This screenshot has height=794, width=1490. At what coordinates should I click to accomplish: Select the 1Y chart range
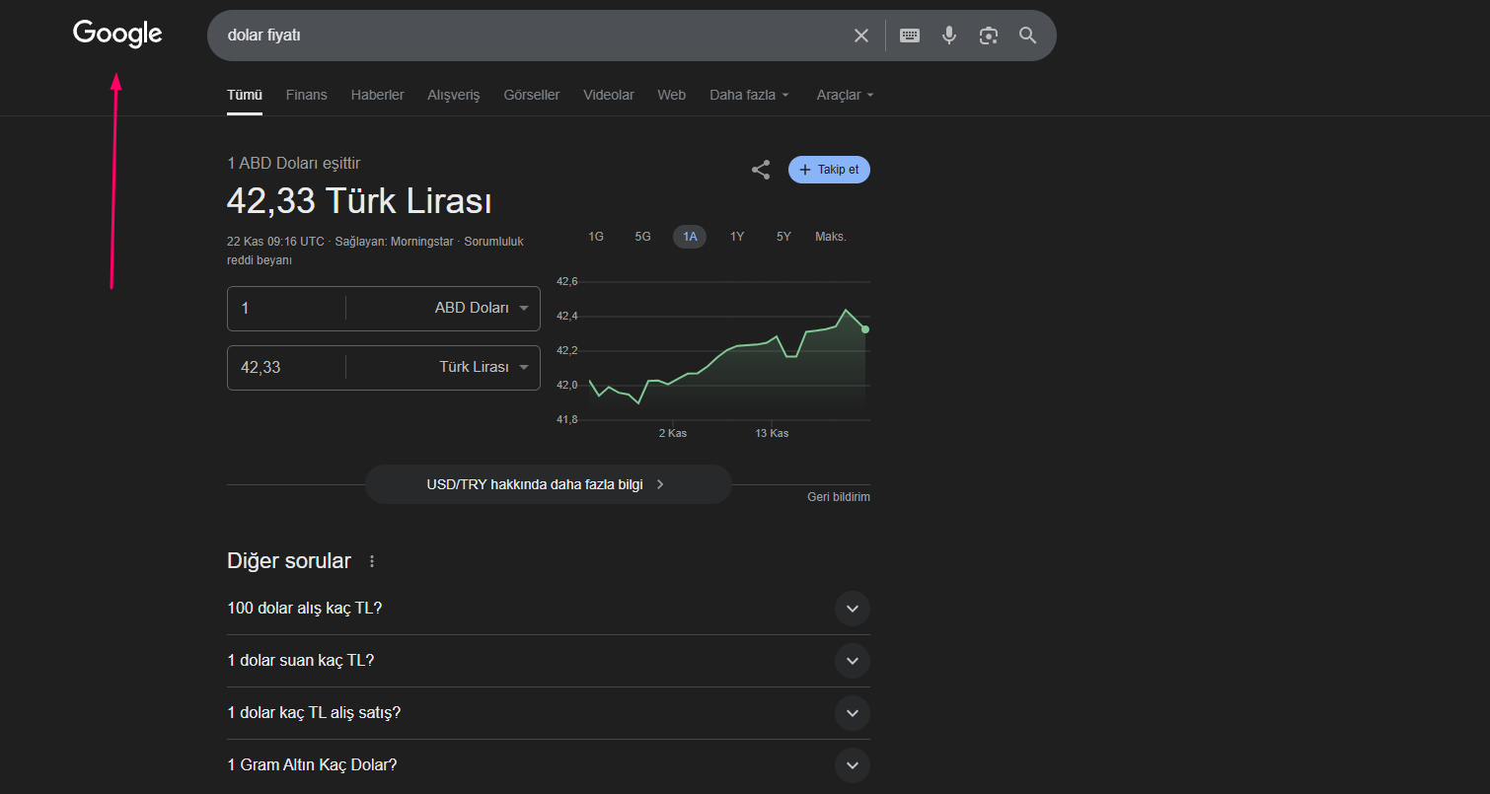pyautogui.click(x=737, y=237)
